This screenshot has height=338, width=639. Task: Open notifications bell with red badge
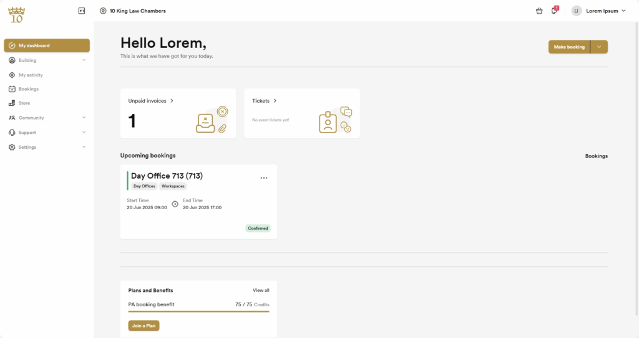554,11
